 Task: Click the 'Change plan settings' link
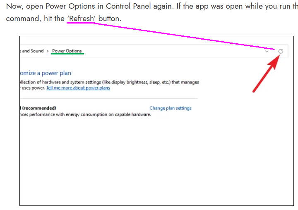point(171,108)
